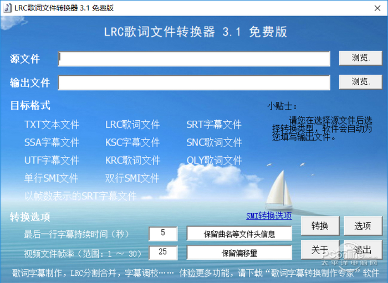Click bottom promo text about 歌词字幕转换制作专家
388x283 pixels.
point(196,273)
